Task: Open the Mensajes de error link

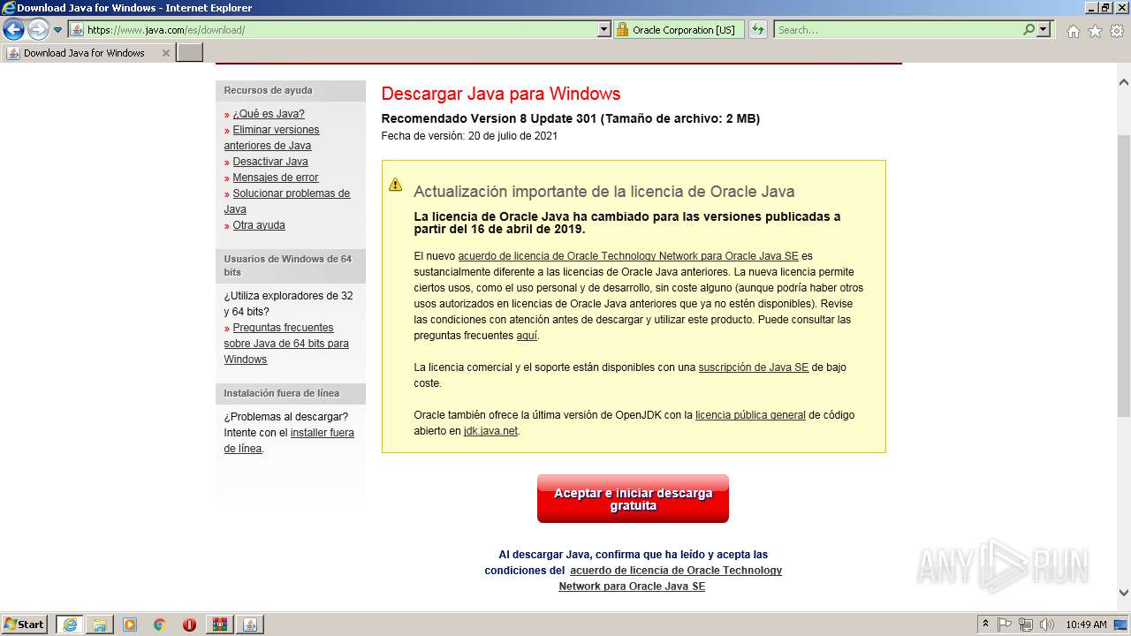Action: coord(276,178)
